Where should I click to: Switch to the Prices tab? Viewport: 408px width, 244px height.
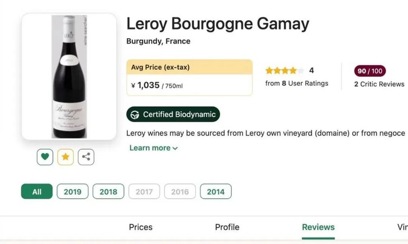coord(141,227)
